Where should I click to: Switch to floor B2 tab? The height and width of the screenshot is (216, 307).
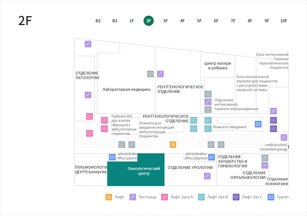98,21
